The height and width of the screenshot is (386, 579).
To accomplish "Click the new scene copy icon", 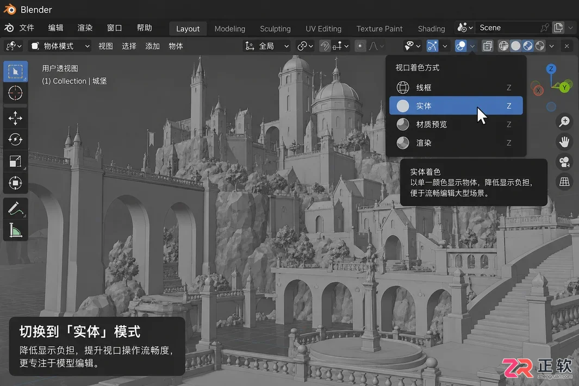I will click(x=558, y=28).
